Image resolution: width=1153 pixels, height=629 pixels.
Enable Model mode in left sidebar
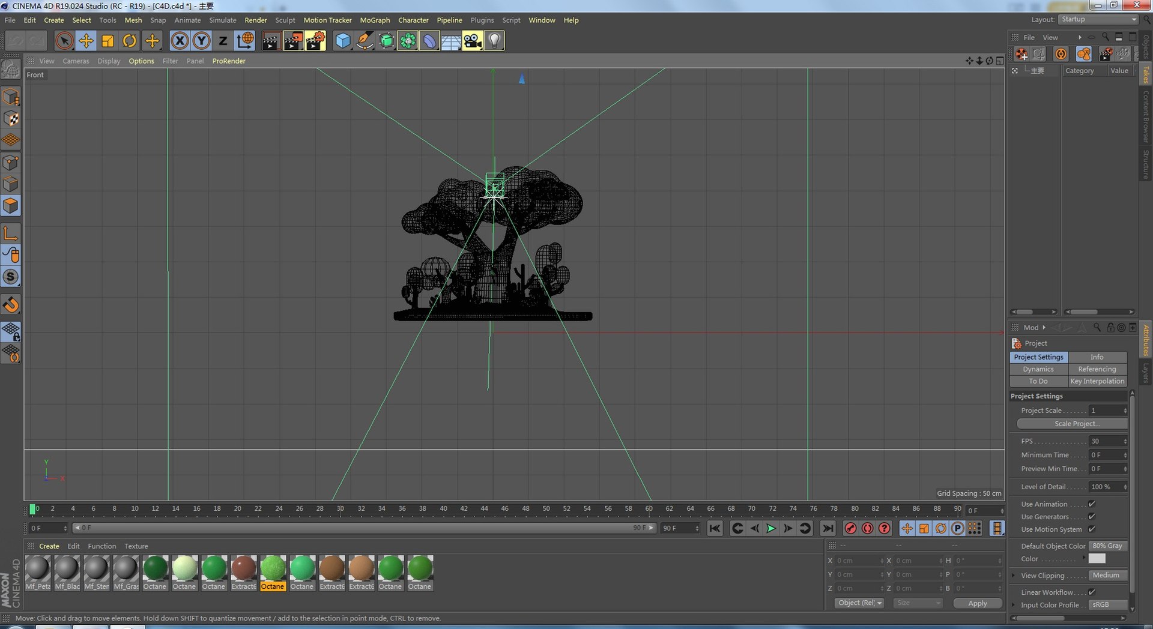[11, 97]
